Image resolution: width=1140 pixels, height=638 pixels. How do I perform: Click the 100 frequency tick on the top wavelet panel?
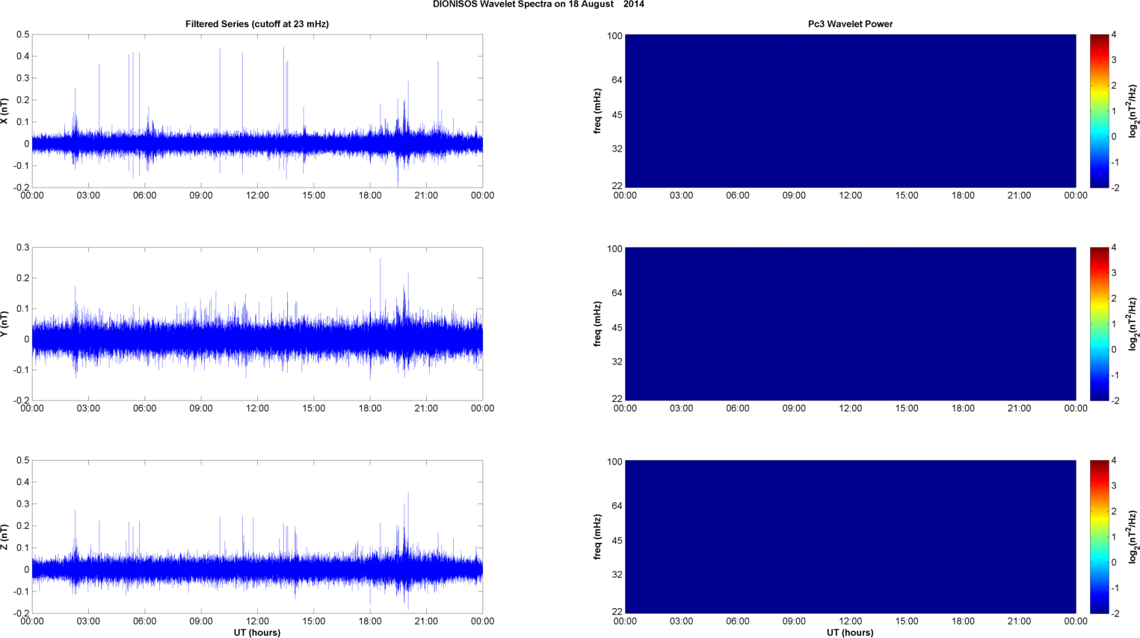[615, 36]
